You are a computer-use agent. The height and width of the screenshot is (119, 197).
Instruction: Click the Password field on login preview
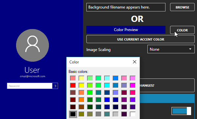(x=30, y=86)
